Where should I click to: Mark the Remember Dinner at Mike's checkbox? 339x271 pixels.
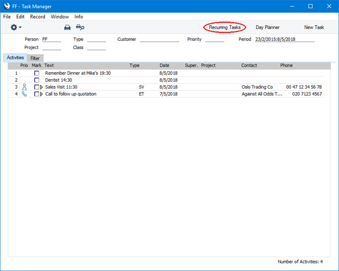37,73
